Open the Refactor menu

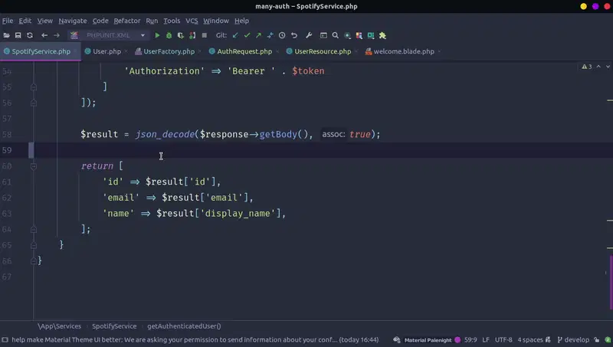[127, 21]
